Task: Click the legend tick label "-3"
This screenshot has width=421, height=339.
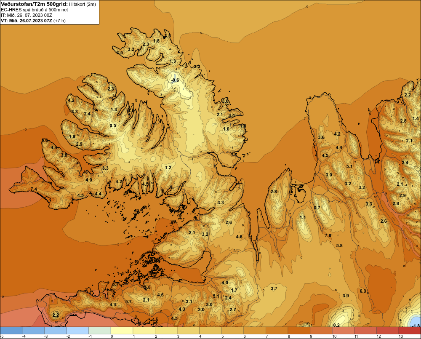Action: click(x=46, y=336)
